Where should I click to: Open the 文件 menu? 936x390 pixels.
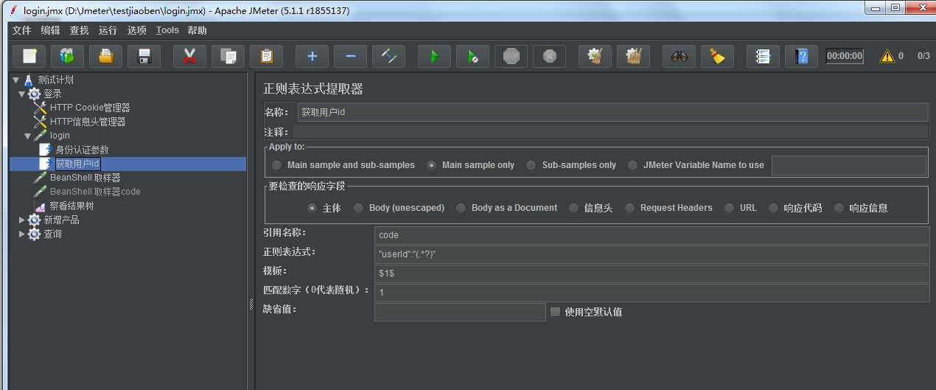tap(22, 30)
